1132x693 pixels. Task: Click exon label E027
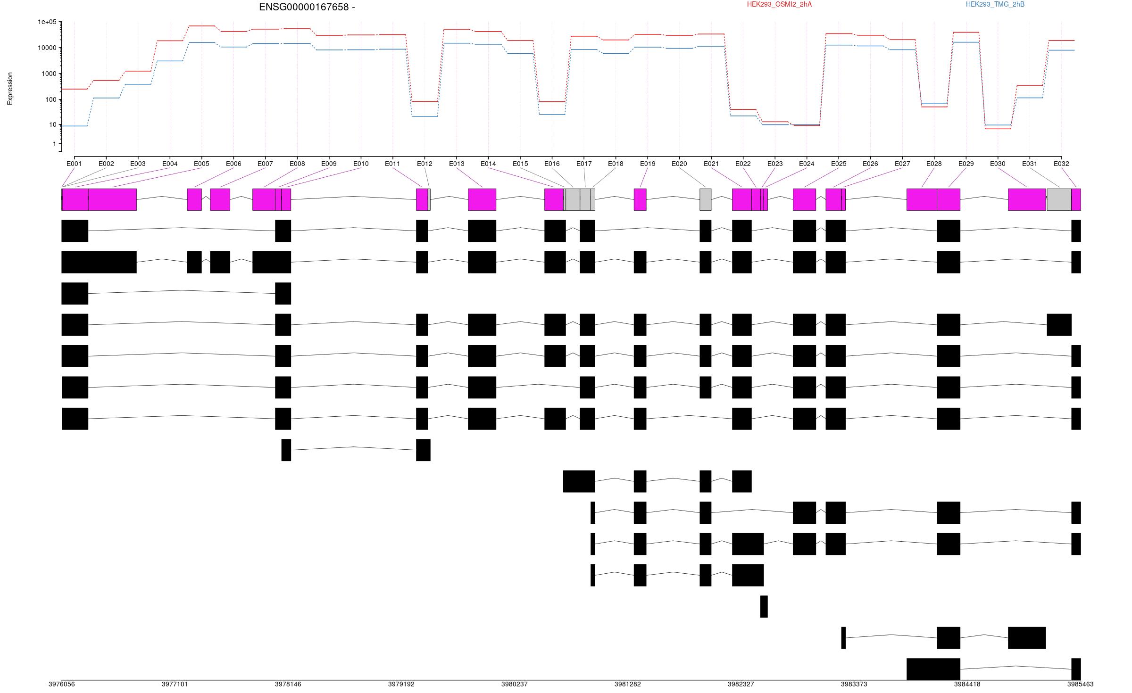(902, 164)
